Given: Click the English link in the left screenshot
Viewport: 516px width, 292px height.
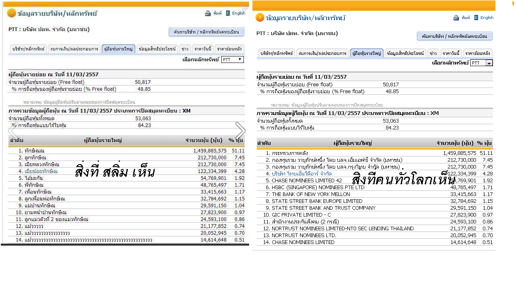Looking at the screenshot, I should 239,13.
